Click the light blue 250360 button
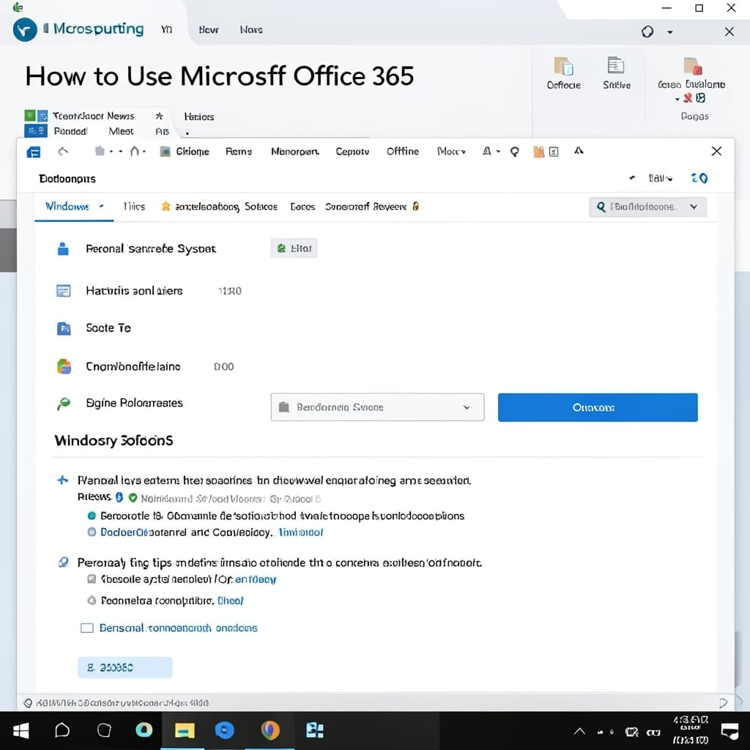 click(x=125, y=667)
